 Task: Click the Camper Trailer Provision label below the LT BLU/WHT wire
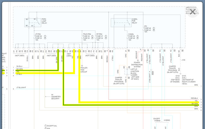tap(173, 69)
